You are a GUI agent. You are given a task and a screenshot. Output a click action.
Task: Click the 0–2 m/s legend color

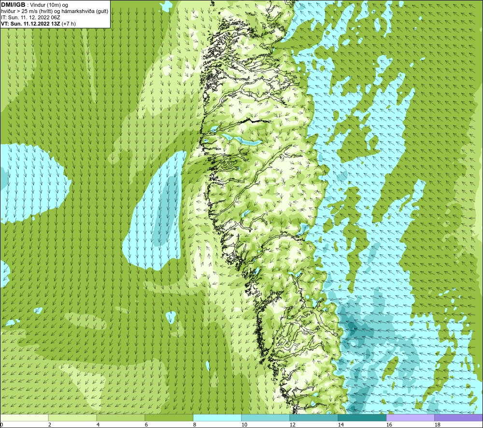click(x=24, y=417)
